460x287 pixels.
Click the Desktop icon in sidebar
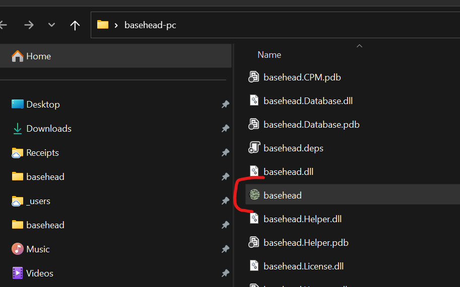[x=17, y=104]
